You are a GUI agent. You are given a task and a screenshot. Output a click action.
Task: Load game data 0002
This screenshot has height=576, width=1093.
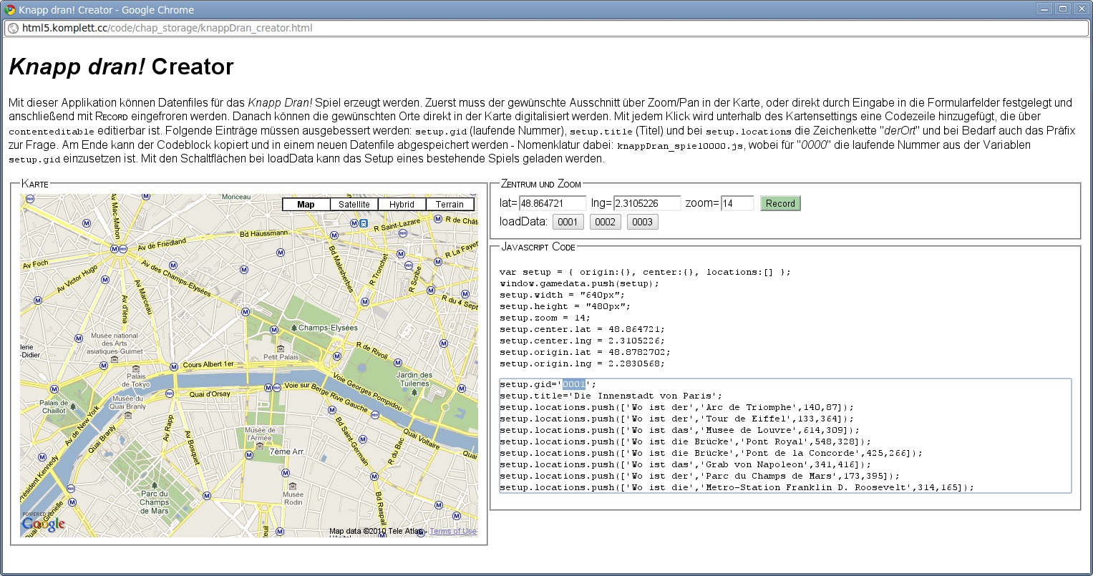605,222
